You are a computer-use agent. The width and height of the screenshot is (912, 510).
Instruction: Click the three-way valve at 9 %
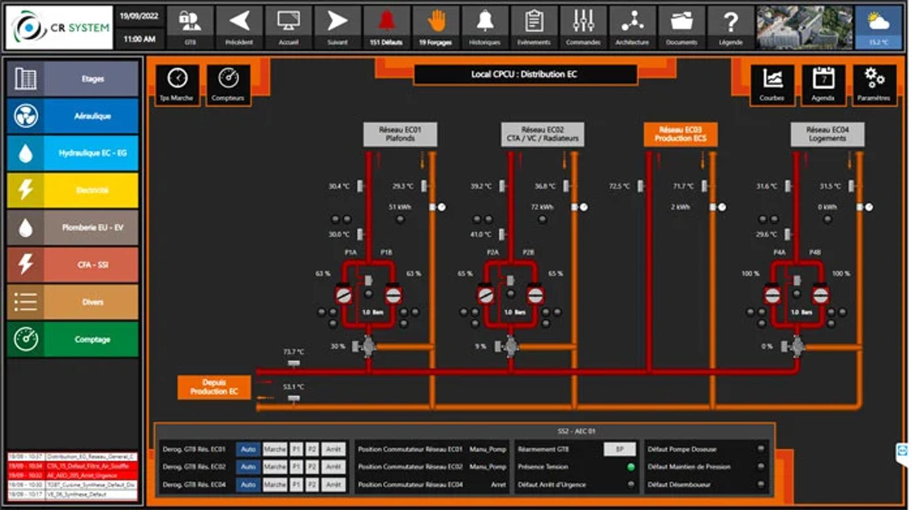tap(510, 346)
